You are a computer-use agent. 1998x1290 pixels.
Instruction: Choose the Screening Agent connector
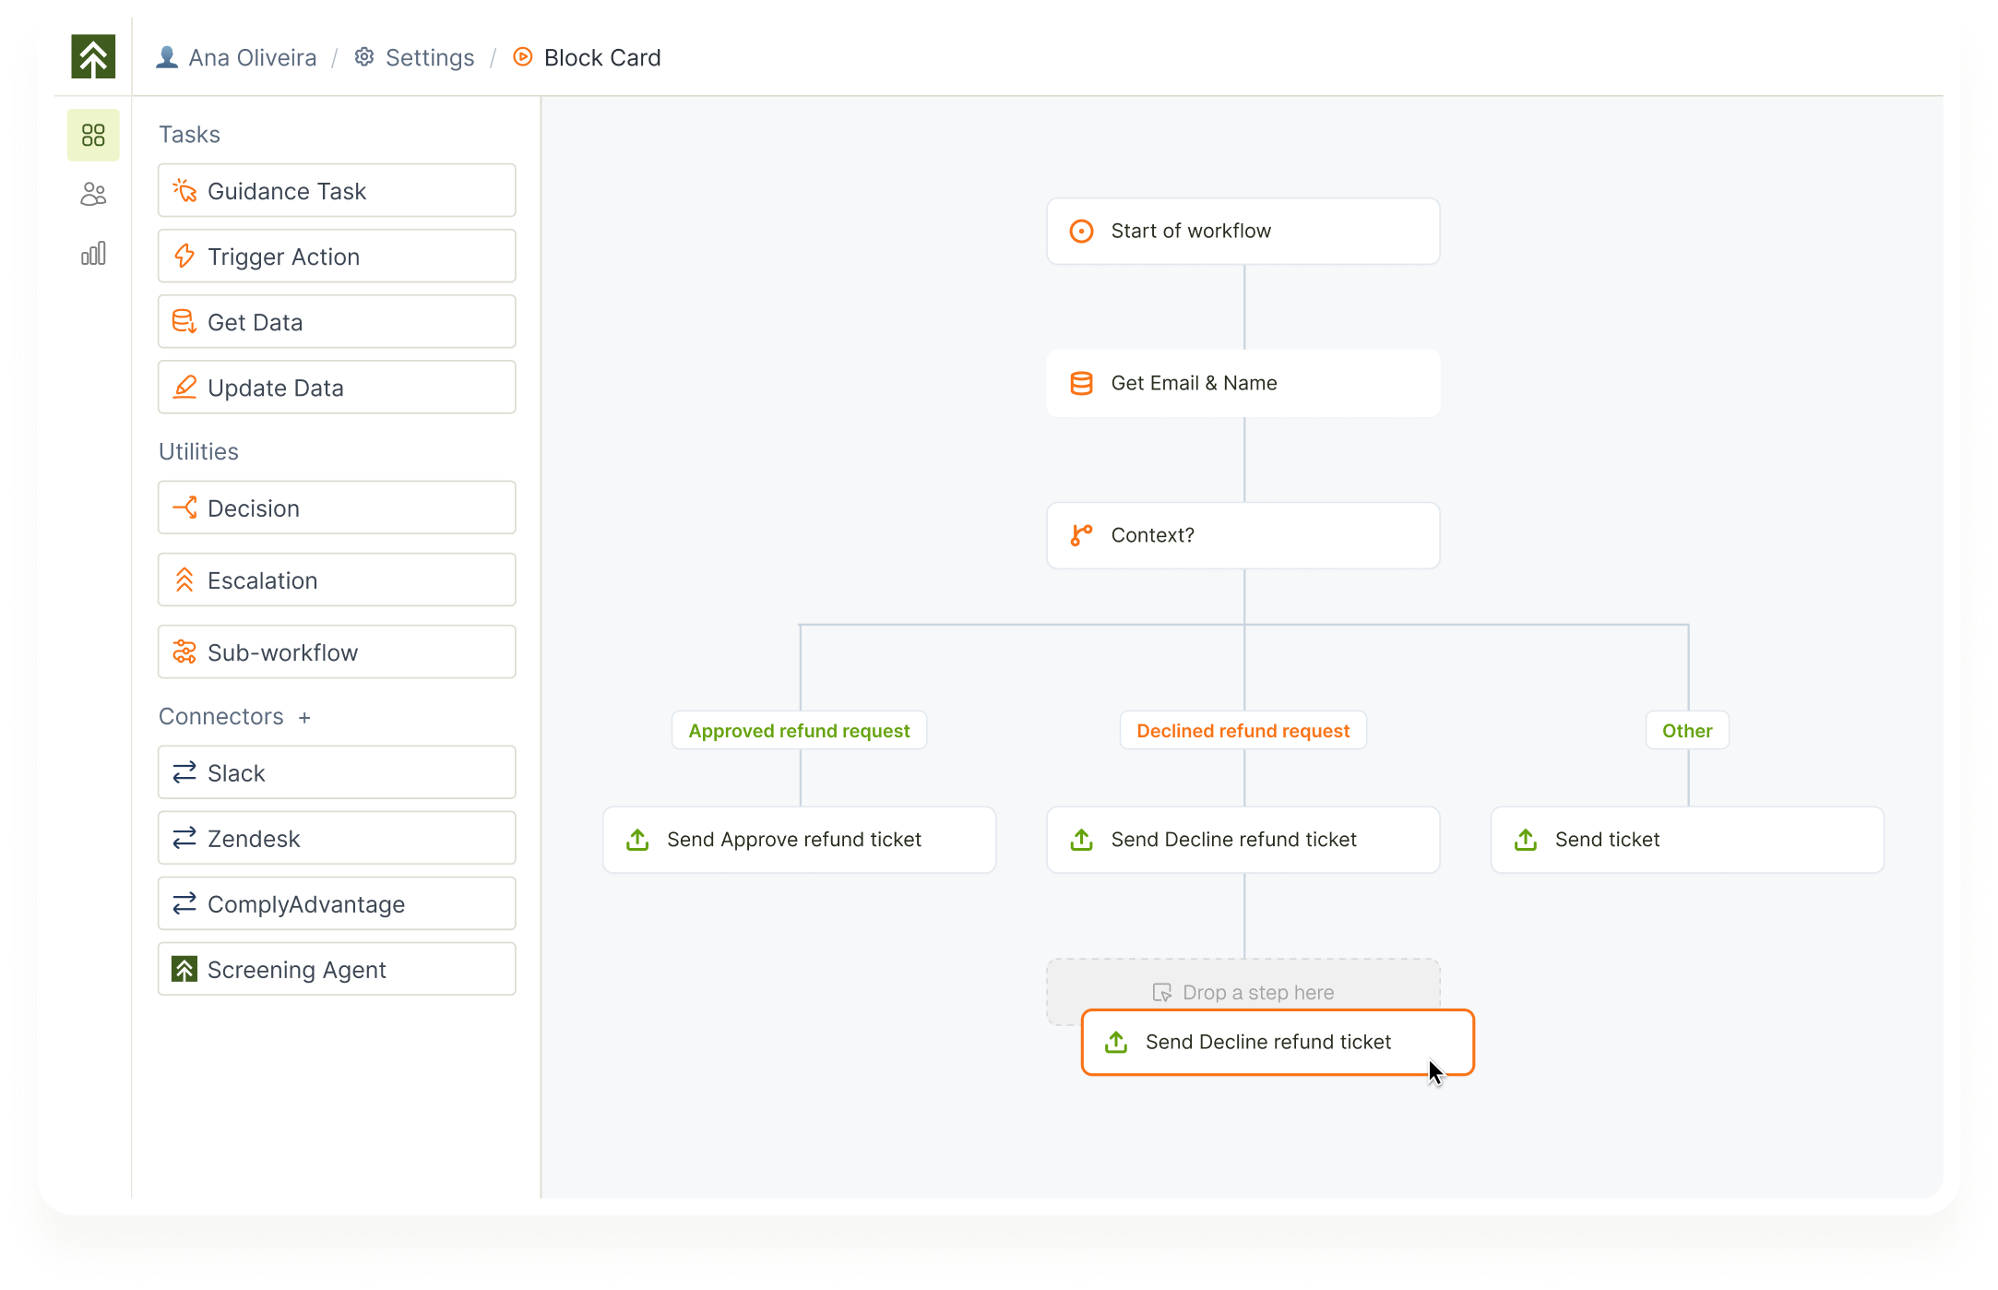coord(337,969)
